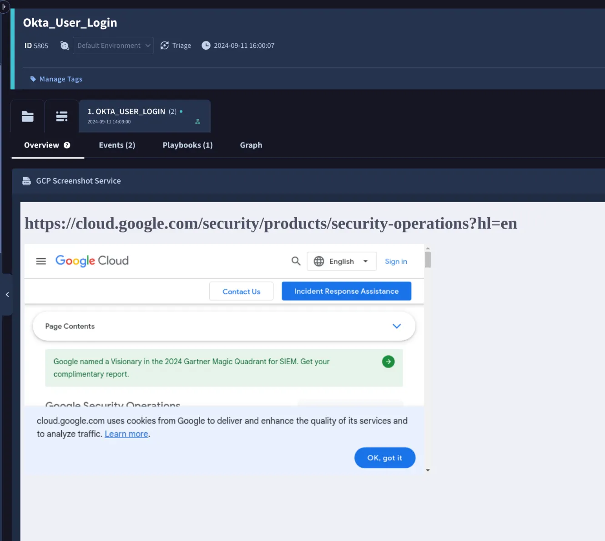Click the raccoon assistant icon next to ID 5805
605x541 pixels.
pos(64,45)
